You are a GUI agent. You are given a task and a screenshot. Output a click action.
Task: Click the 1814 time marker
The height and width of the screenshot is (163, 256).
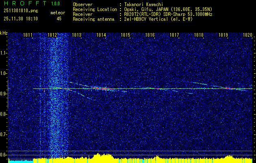click(x=101, y=35)
